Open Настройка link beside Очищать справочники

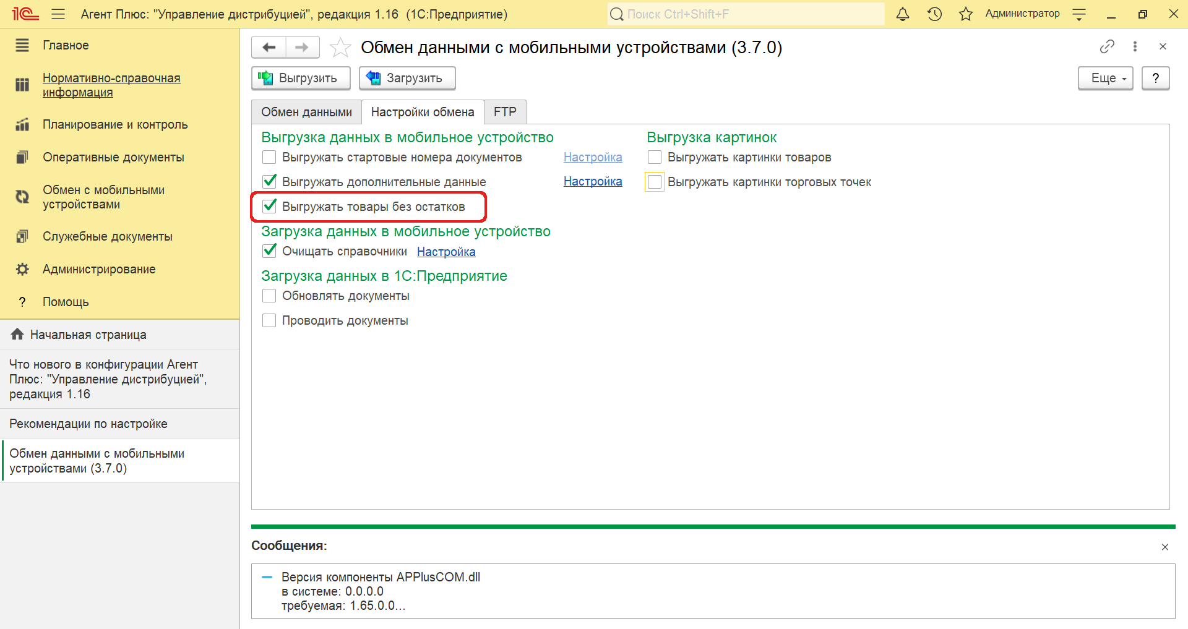pos(446,252)
